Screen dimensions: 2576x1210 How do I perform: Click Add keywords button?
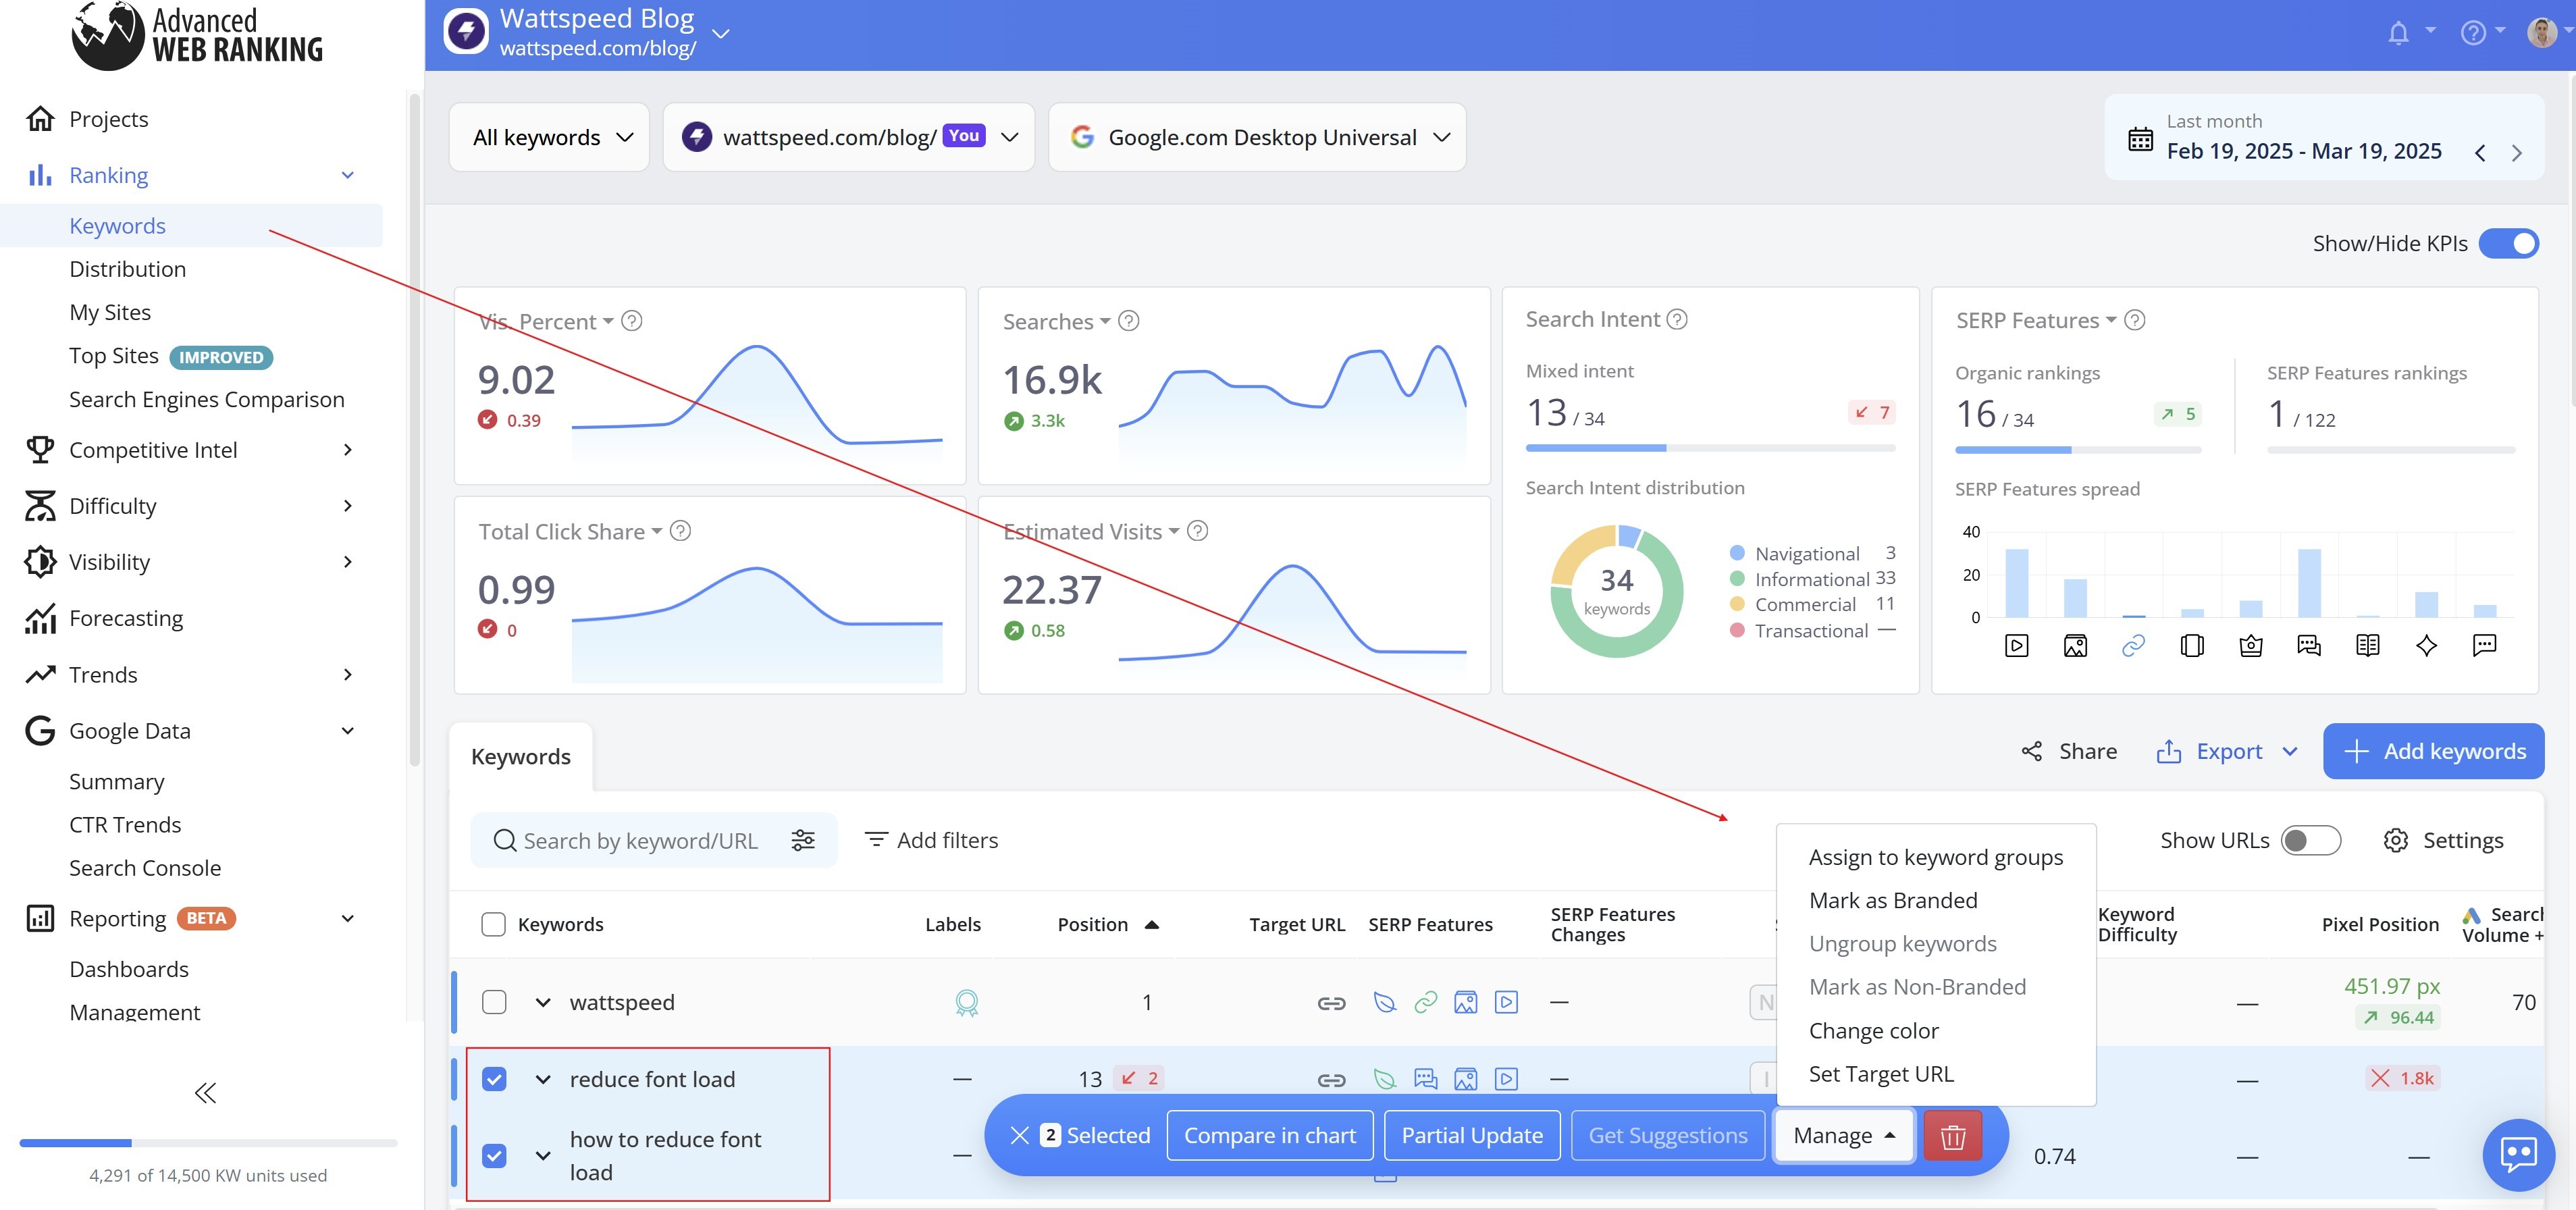[x=2433, y=751]
